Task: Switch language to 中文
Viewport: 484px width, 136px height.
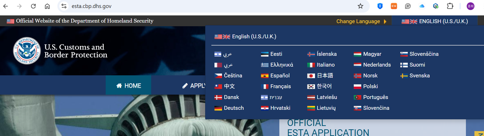Action: click(x=225, y=86)
